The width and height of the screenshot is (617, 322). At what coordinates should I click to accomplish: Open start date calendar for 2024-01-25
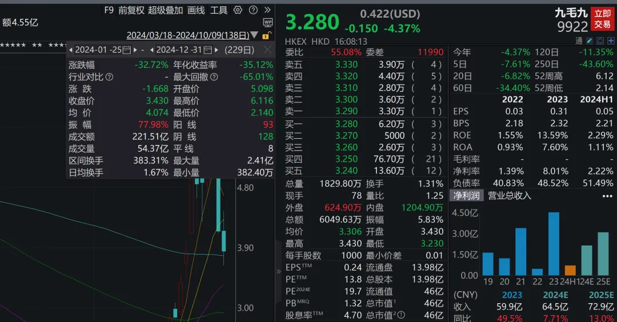click(126, 50)
